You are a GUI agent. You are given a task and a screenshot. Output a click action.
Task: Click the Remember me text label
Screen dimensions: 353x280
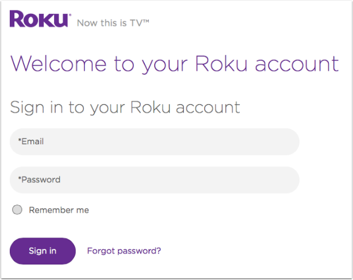(x=59, y=210)
